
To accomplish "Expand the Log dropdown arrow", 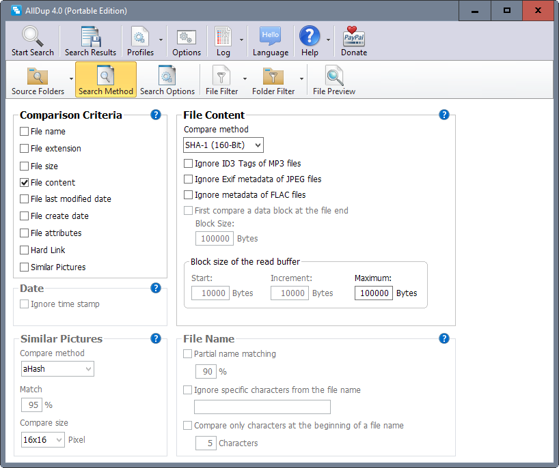I will tap(241, 40).
